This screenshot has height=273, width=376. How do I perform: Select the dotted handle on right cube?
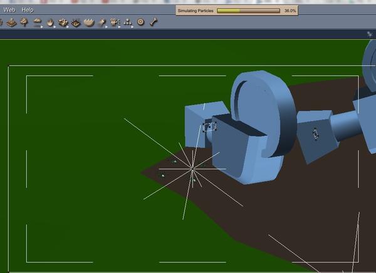(316, 134)
